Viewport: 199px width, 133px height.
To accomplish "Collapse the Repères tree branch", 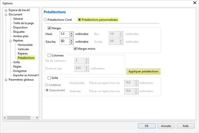I will click(10, 40).
